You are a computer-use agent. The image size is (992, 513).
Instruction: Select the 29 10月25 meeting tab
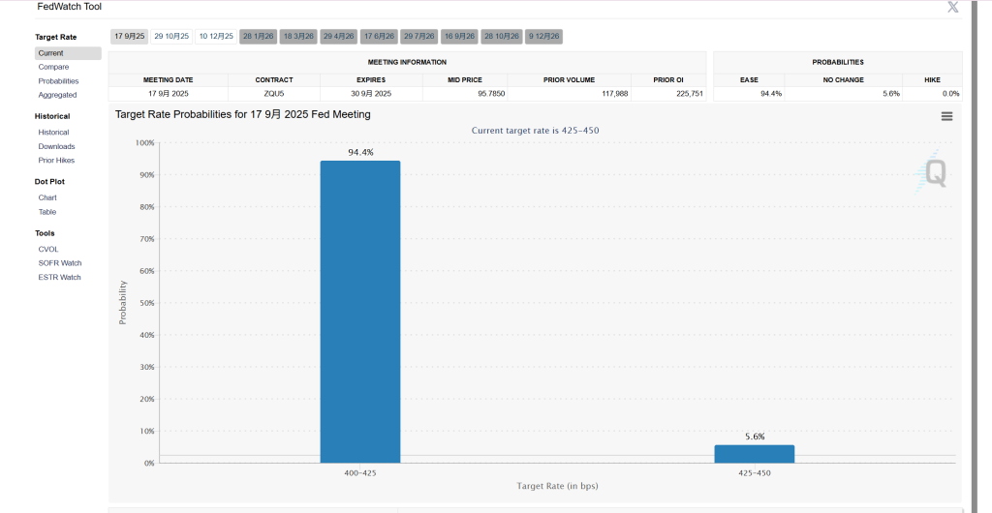[170, 36]
